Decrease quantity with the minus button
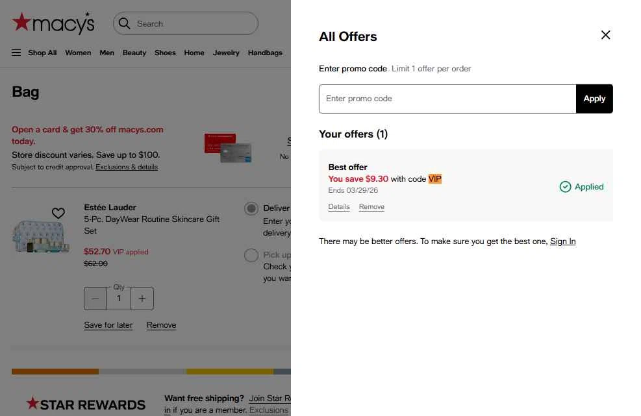 tap(95, 299)
